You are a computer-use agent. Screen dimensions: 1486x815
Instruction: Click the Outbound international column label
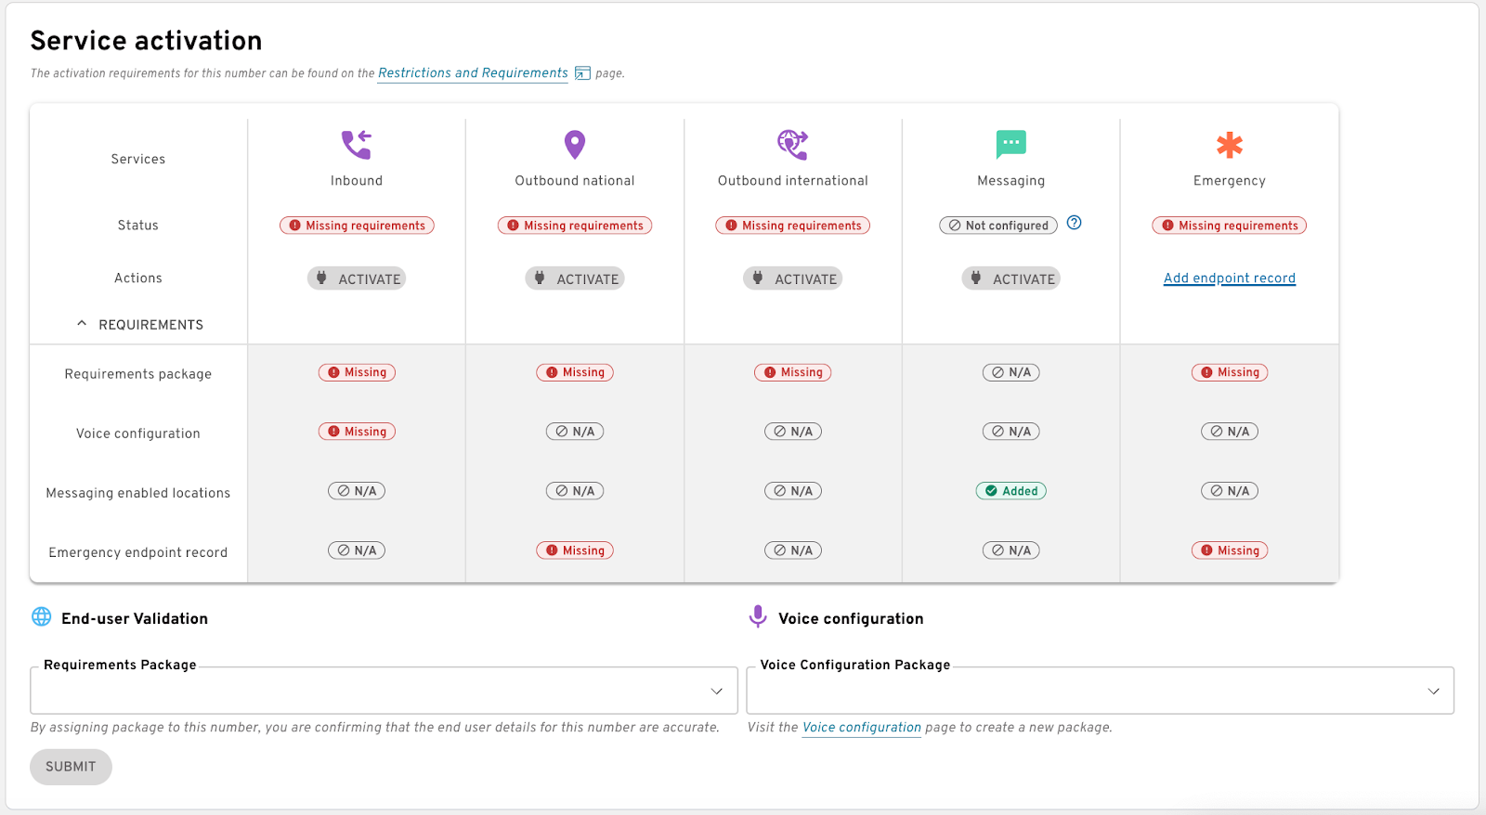[x=793, y=181]
